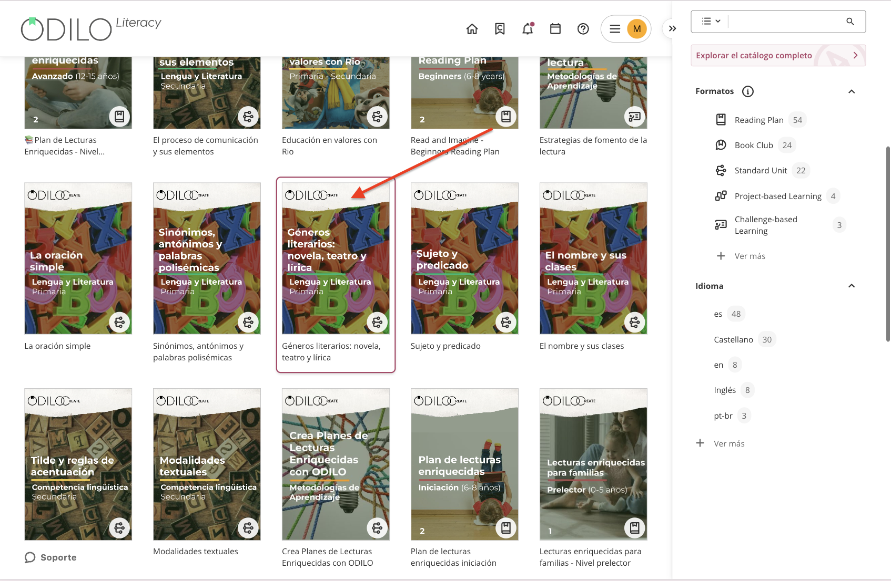Click reading plan icon on Lecturas enriquecidas para familias
The width and height of the screenshot is (891, 581).
[x=635, y=528]
